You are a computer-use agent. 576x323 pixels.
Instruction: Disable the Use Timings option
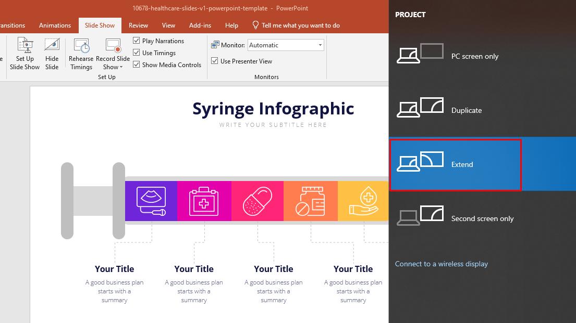(136, 53)
